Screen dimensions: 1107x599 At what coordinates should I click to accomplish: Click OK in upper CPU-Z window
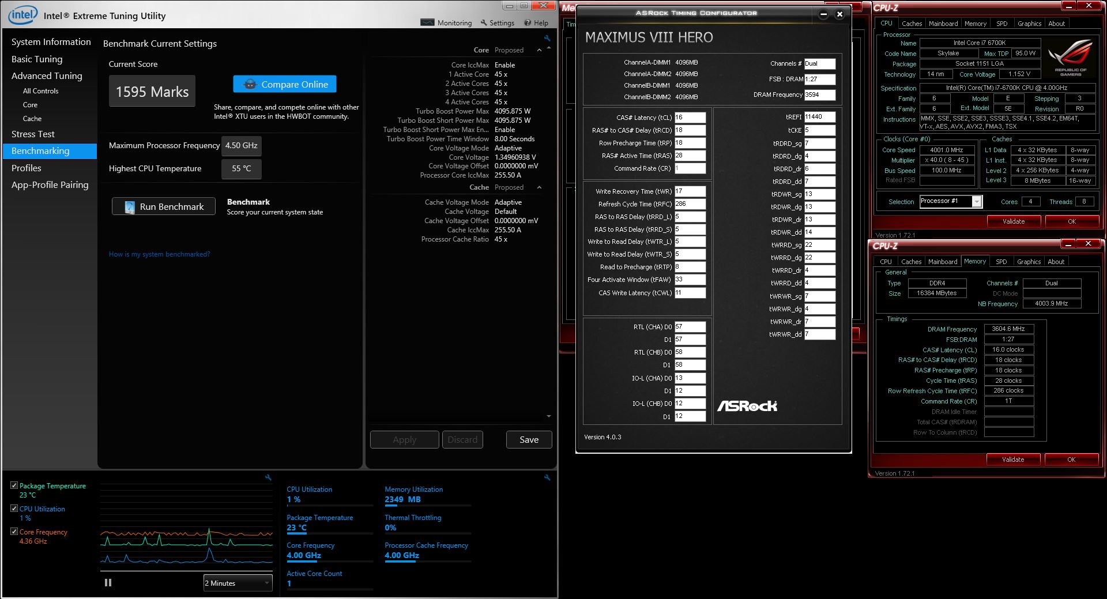(x=1072, y=221)
